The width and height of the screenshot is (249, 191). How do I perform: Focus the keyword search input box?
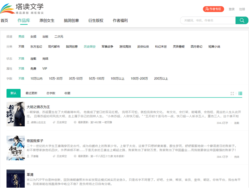207,20
